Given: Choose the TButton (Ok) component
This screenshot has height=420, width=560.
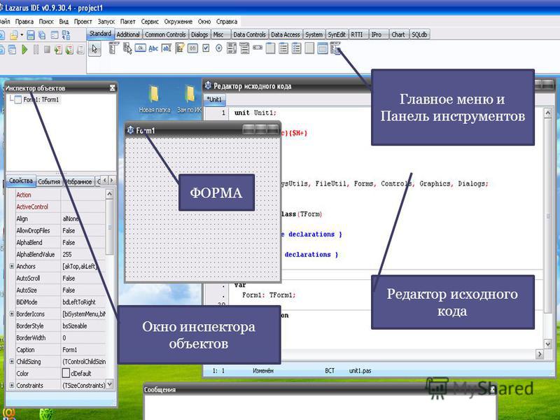Looking at the screenshot, I should [x=141, y=48].
